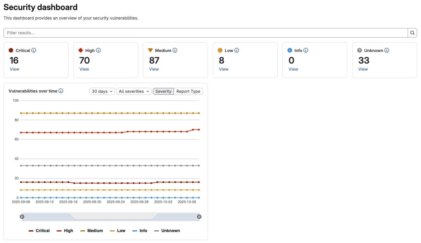The image size is (421, 243).
Task: Click the left handle of the chart range slider
Action: [x=22, y=216]
